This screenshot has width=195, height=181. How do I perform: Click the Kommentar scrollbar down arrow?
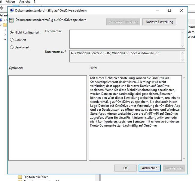[182, 46]
